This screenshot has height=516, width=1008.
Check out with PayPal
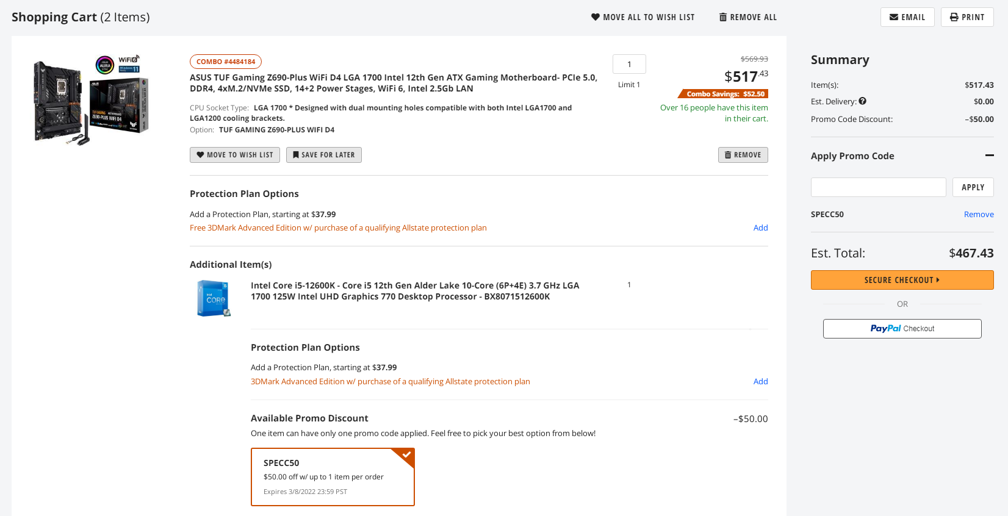point(902,329)
